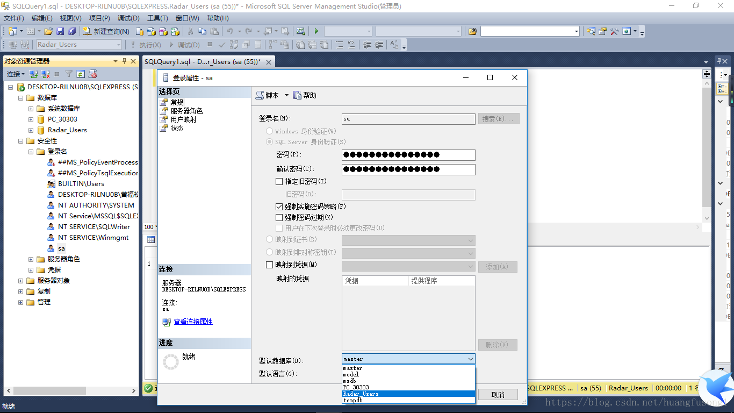Select PC_30303 in default database list

[x=408, y=387]
